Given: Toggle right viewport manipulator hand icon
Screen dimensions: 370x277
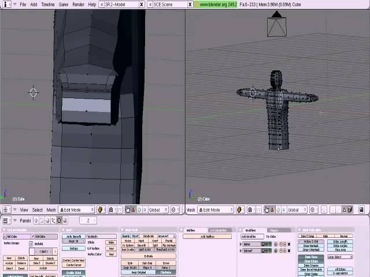Looking at the screenshot, I should (x=267, y=209).
